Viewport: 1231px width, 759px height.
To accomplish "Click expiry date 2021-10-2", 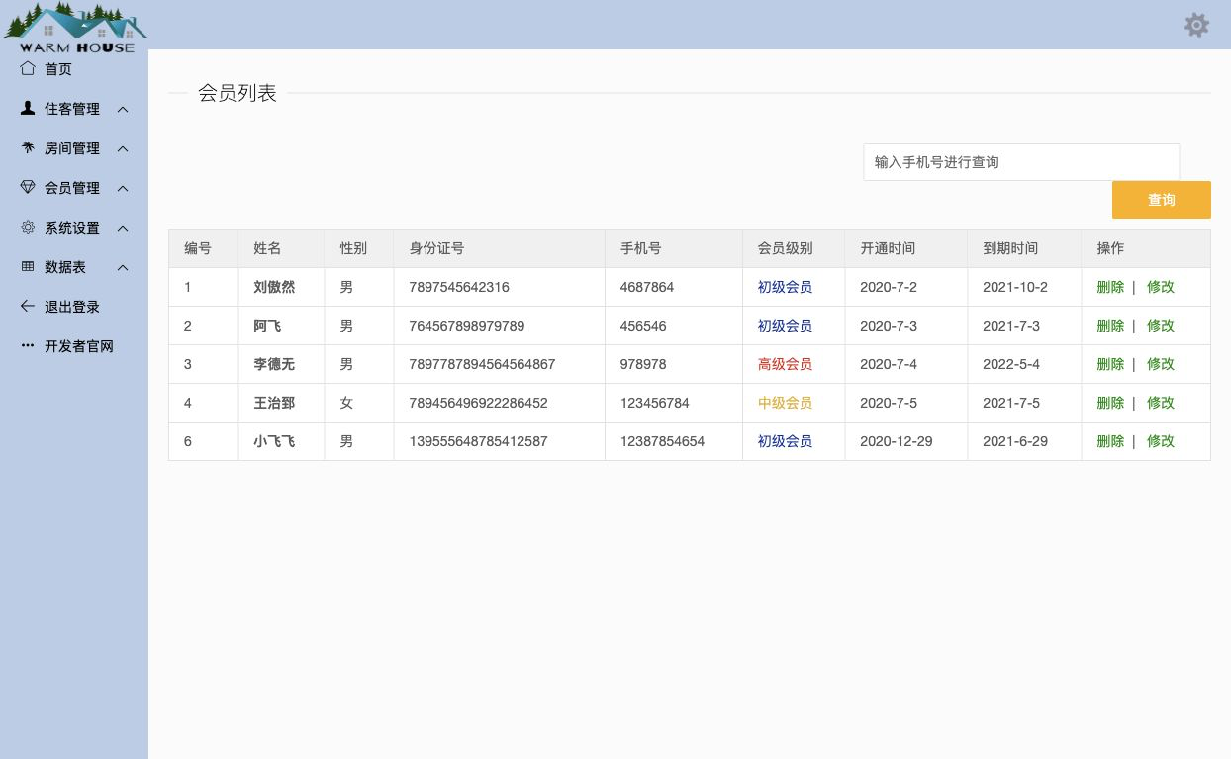I will pyautogui.click(x=1015, y=287).
